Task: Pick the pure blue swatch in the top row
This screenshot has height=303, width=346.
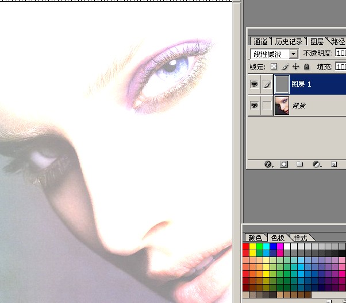Action: [273, 246]
